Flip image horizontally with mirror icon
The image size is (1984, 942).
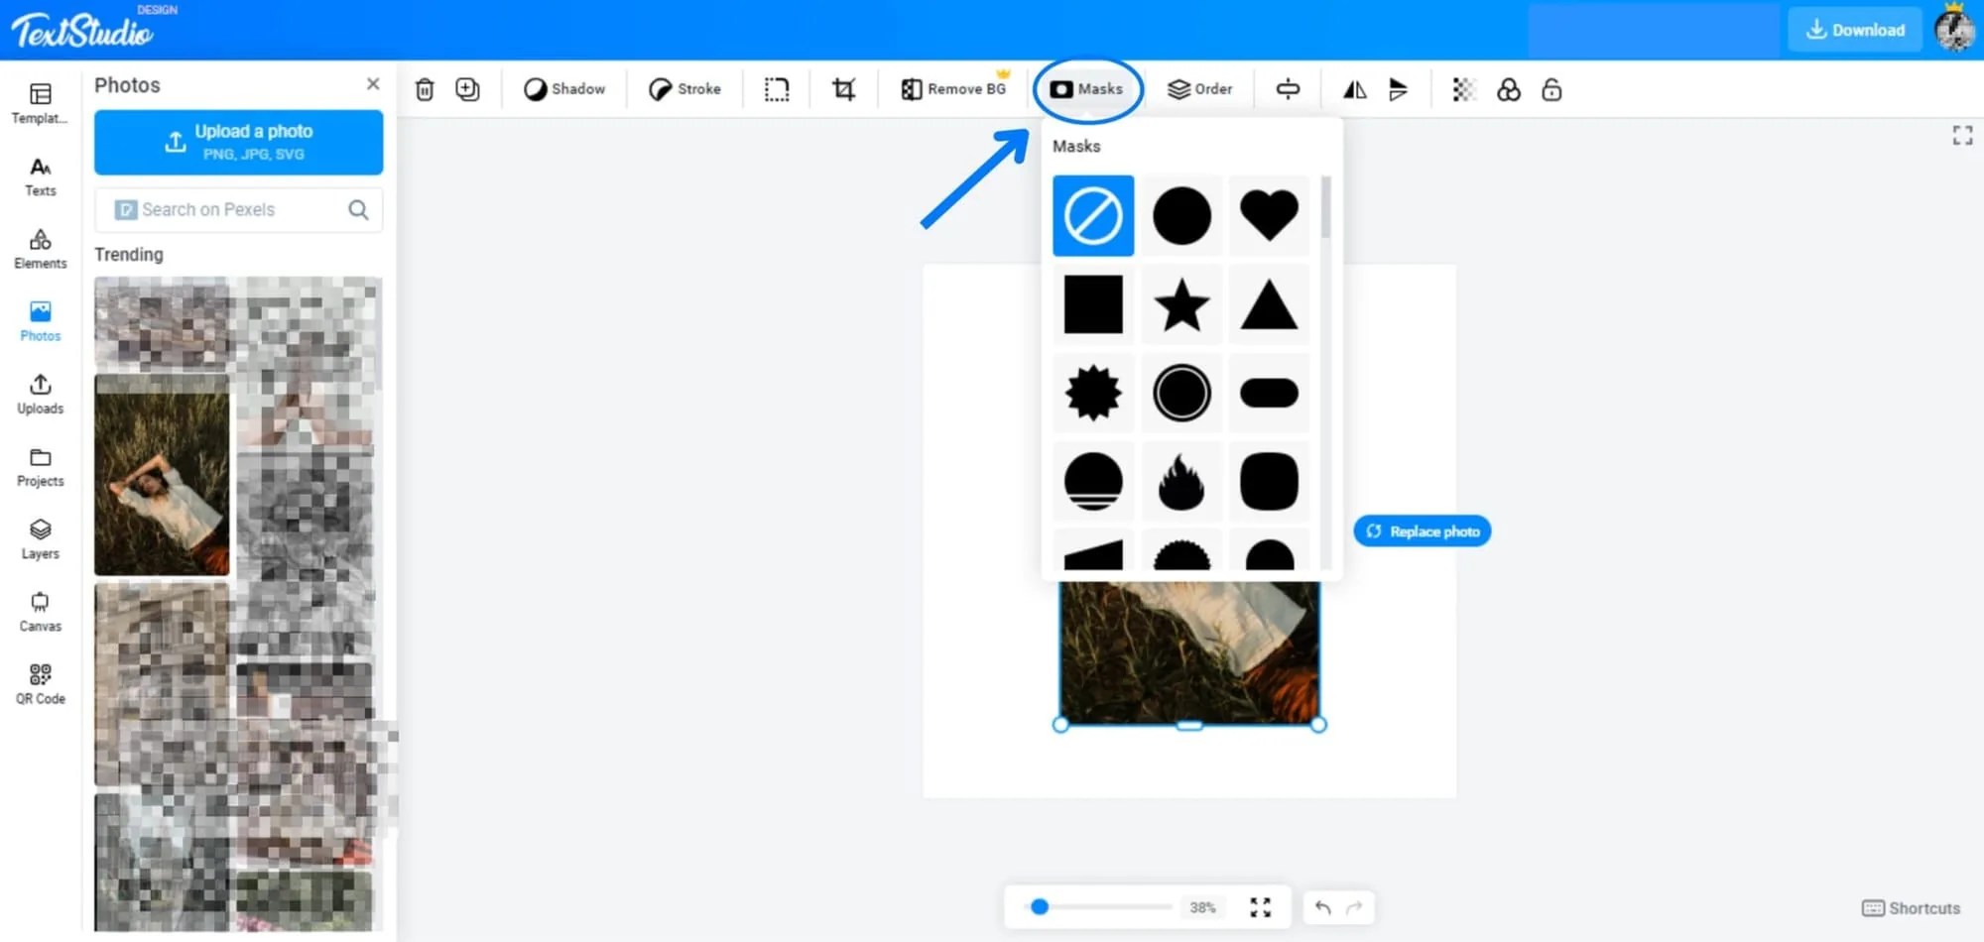[x=1354, y=90]
